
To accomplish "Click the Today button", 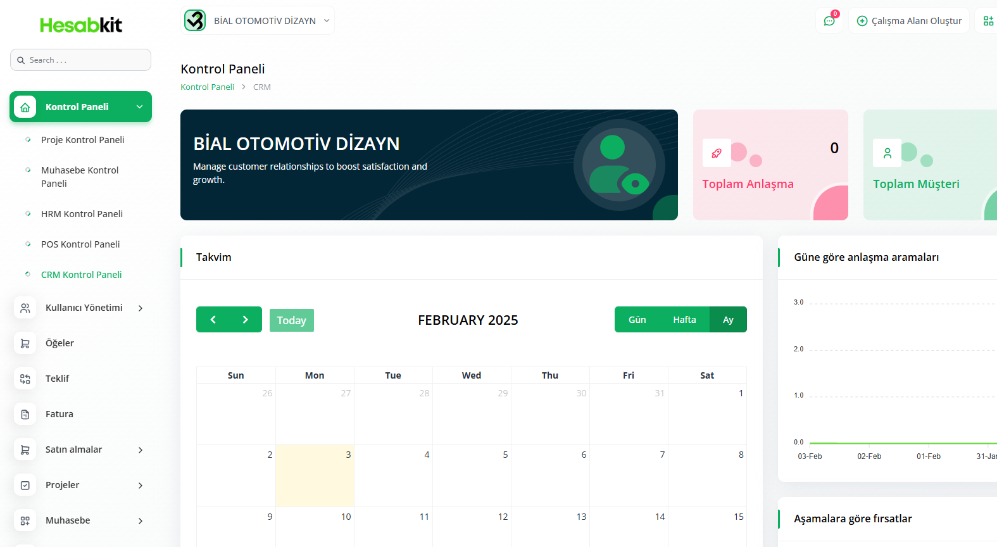I will (x=291, y=320).
